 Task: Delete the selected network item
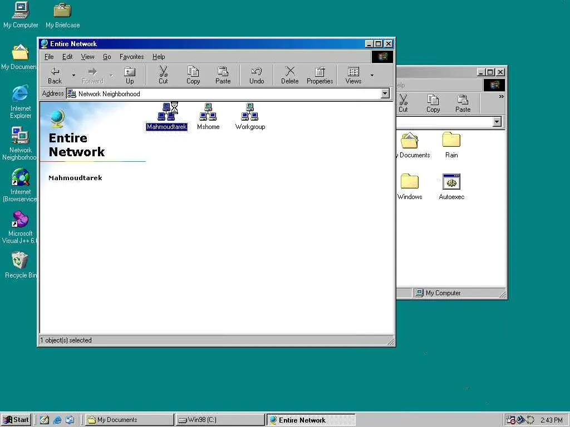click(x=289, y=76)
